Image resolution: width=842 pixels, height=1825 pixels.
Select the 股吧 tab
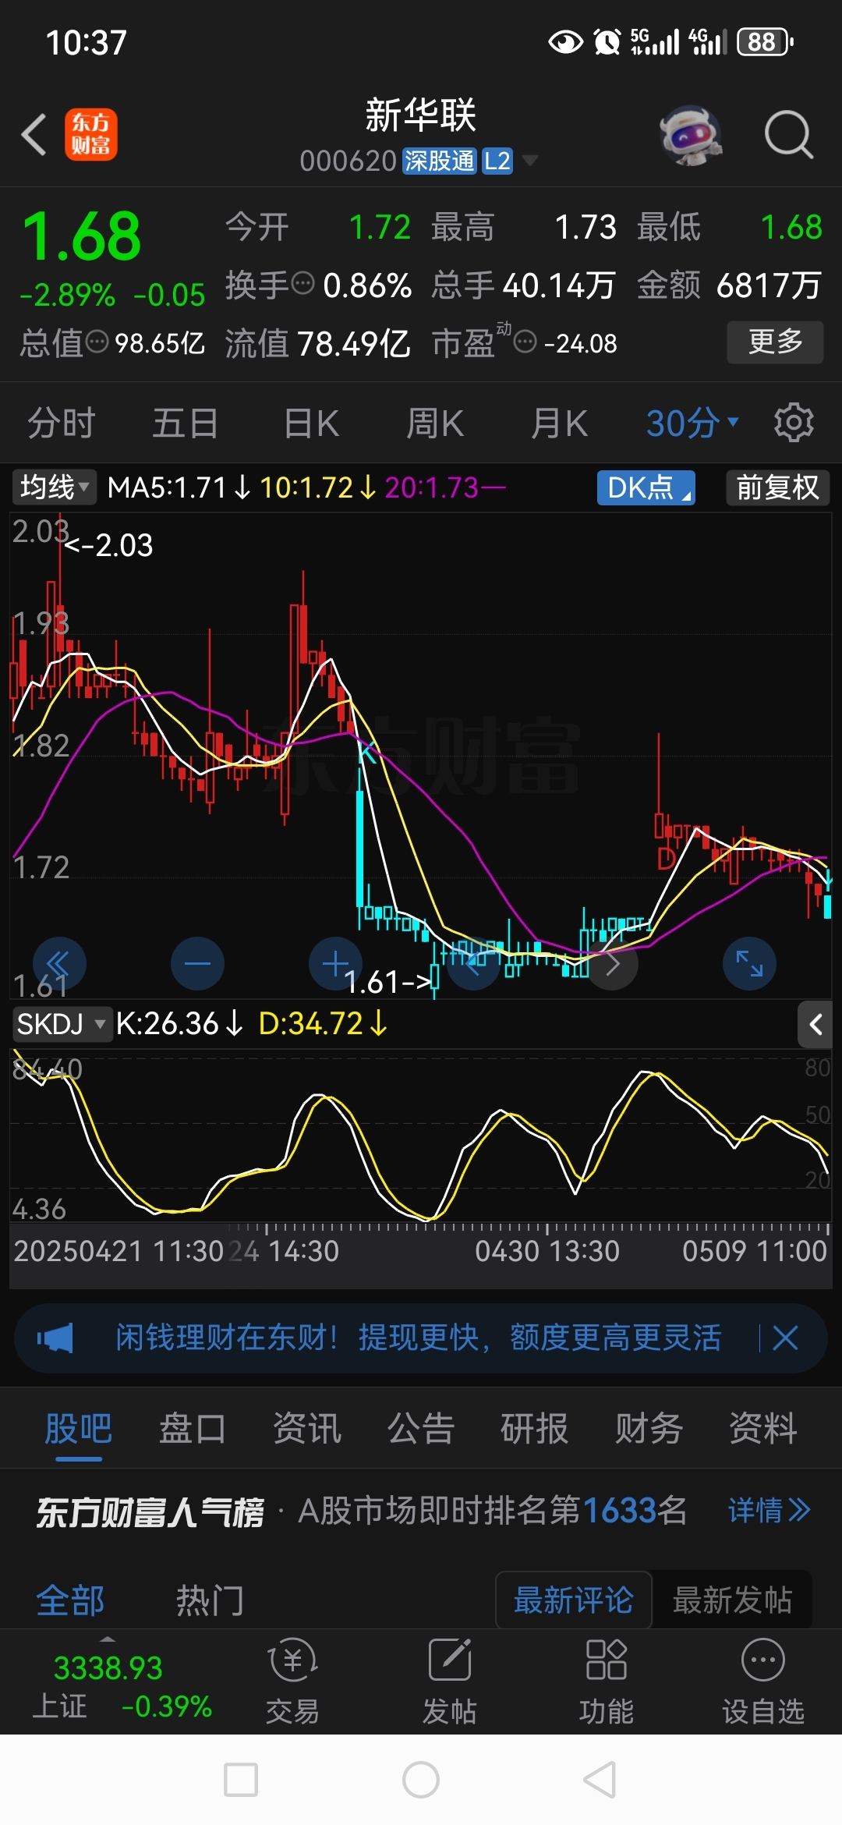point(78,1429)
